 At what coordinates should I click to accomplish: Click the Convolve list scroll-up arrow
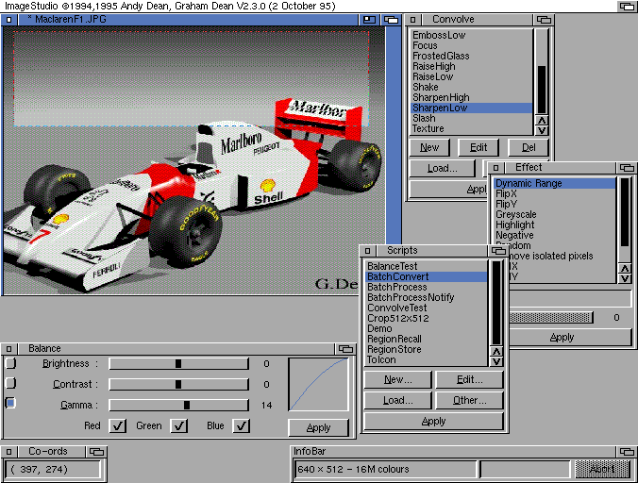[542, 121]
